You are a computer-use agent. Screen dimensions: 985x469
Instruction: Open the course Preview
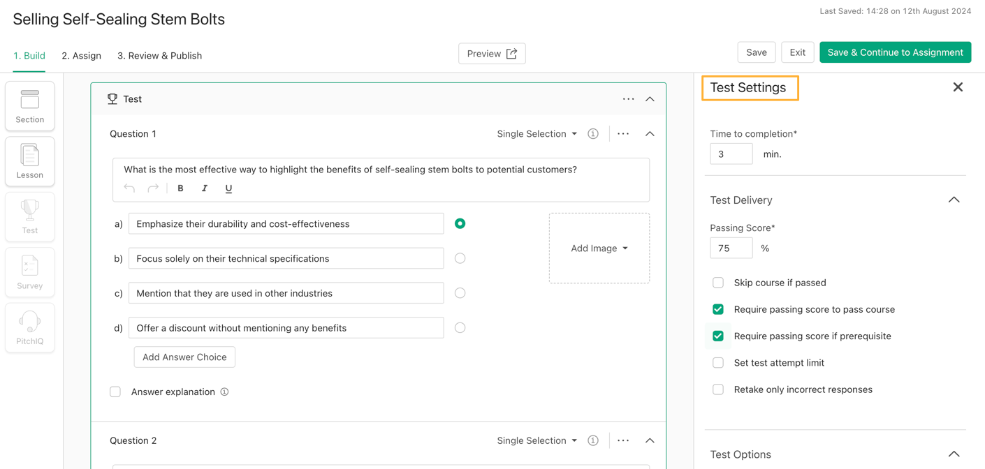[492, 54]
